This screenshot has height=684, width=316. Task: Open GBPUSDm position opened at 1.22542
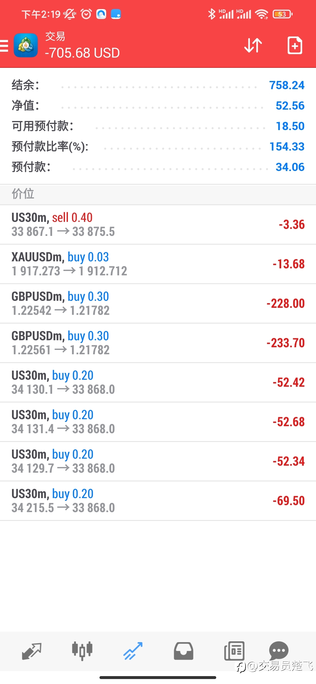click(158, 303)
